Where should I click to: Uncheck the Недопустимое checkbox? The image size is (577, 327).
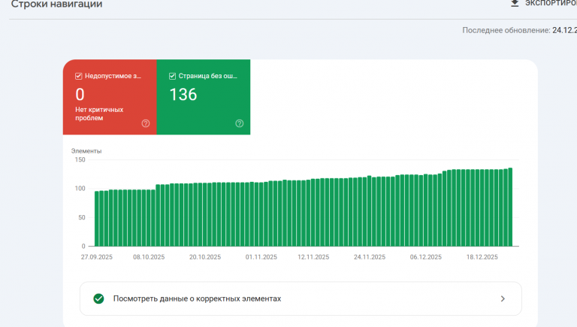[x=78, y=76]
